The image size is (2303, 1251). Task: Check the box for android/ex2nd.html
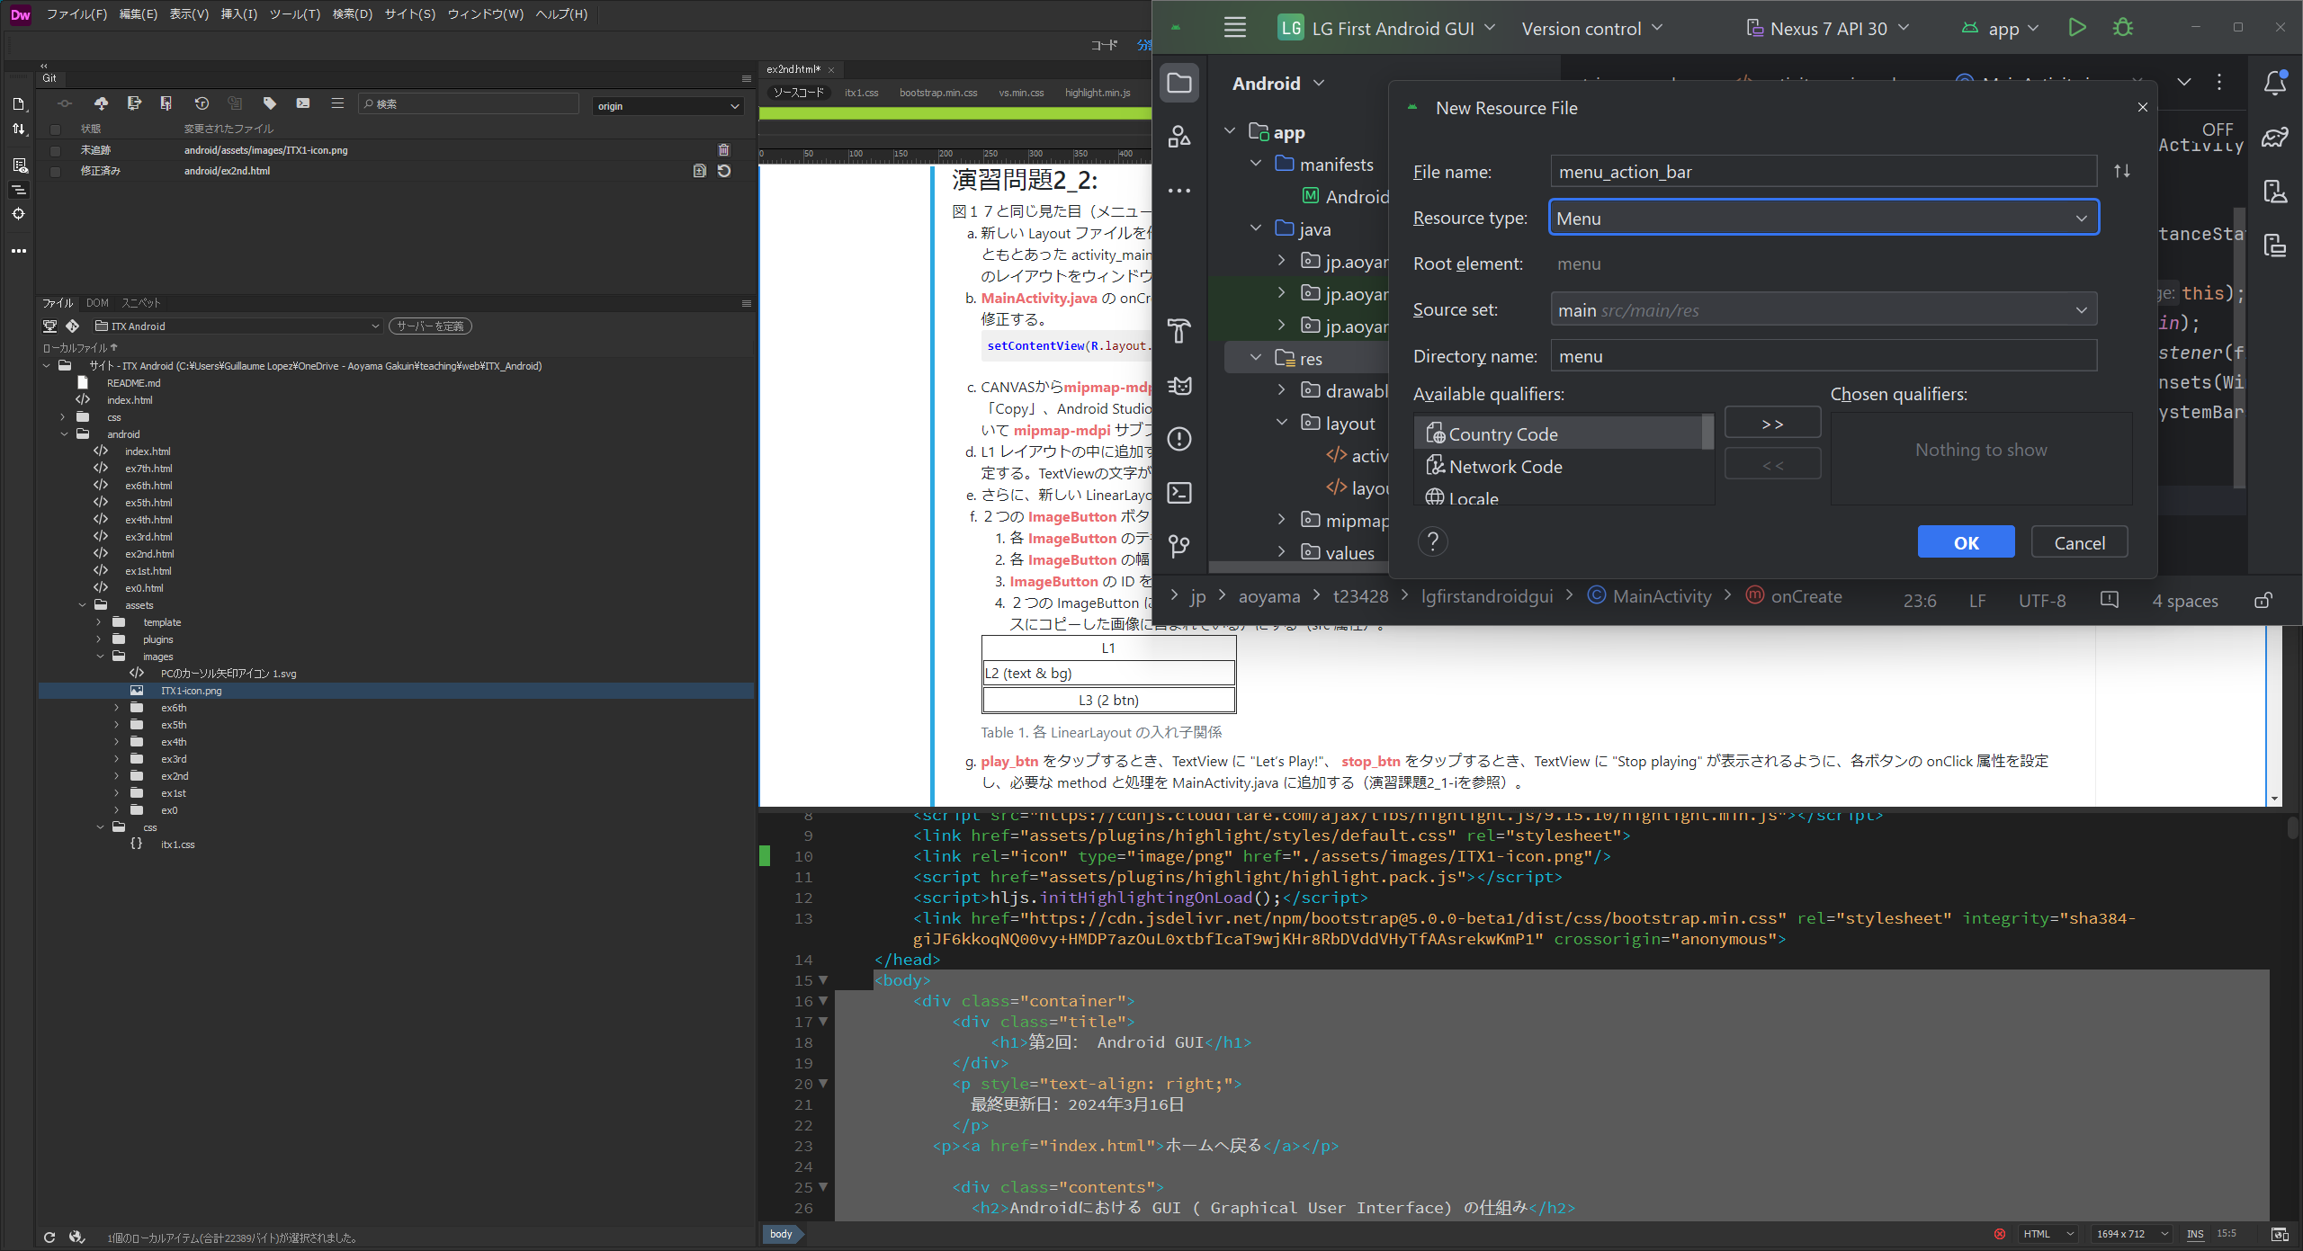point(55,171)
